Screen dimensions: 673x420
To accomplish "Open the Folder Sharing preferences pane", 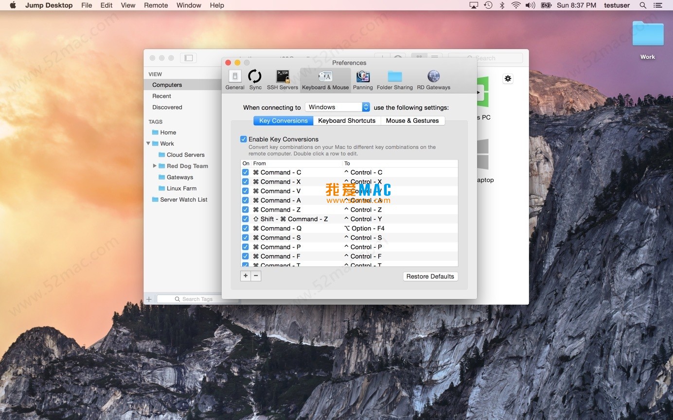I will point(394,80).
